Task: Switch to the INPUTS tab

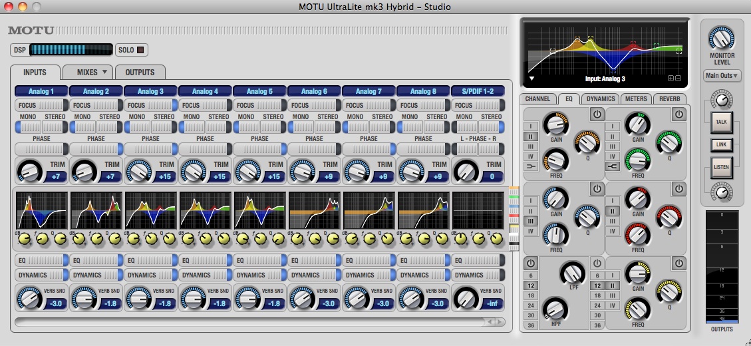Action: (35, 73)
